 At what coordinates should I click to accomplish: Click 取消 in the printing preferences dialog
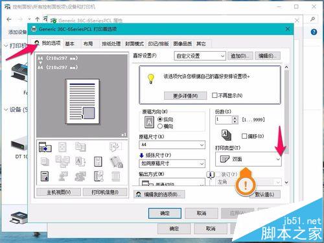[202, 213]
